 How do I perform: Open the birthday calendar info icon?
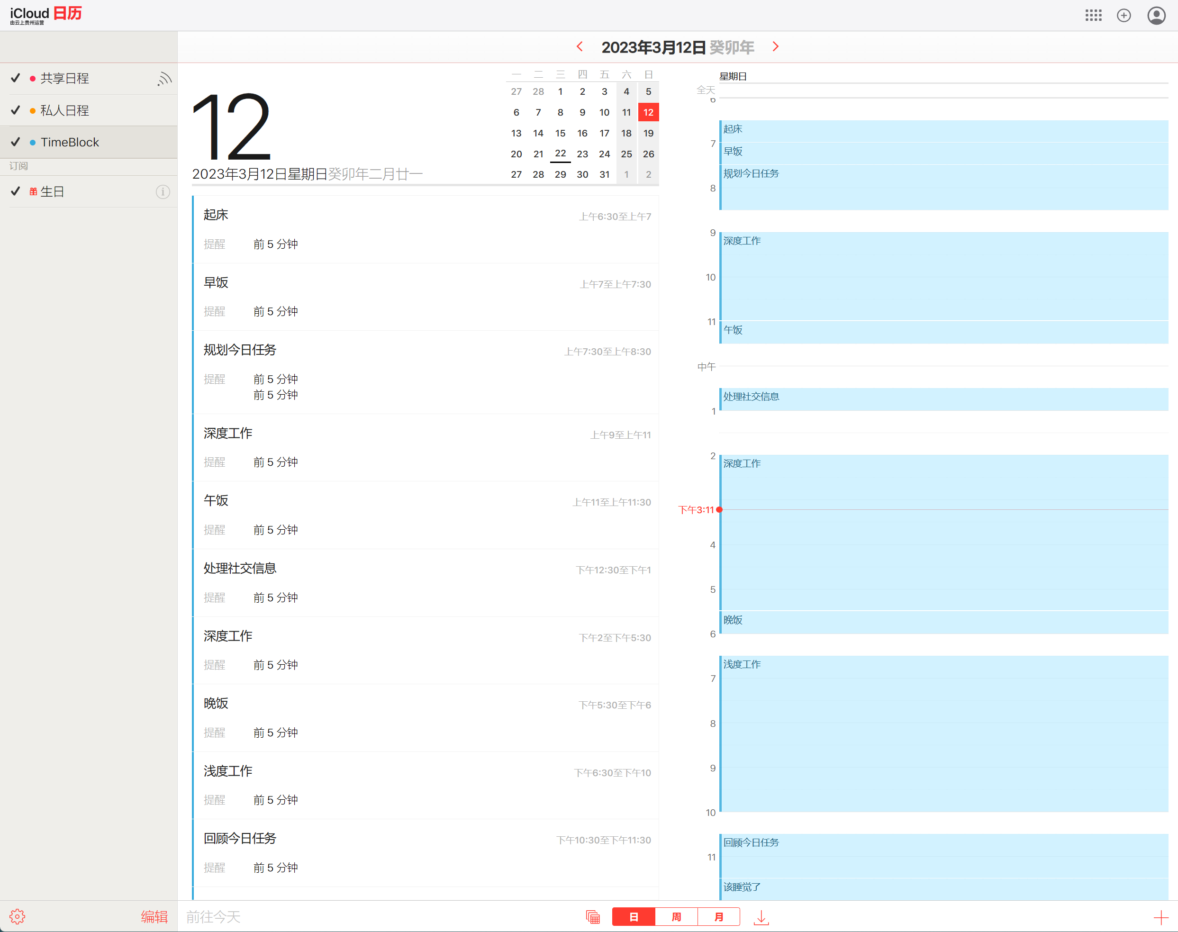(x=163, y=191)
